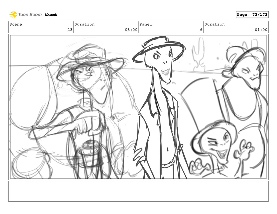
Task: Click the 'Page 73/172' indicator box
Action: [x=252, y=15]
